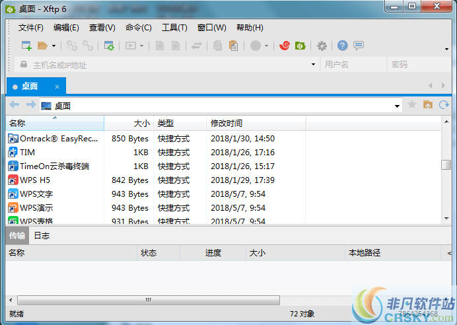Click the Copy toolbar icon

[217, 46]
